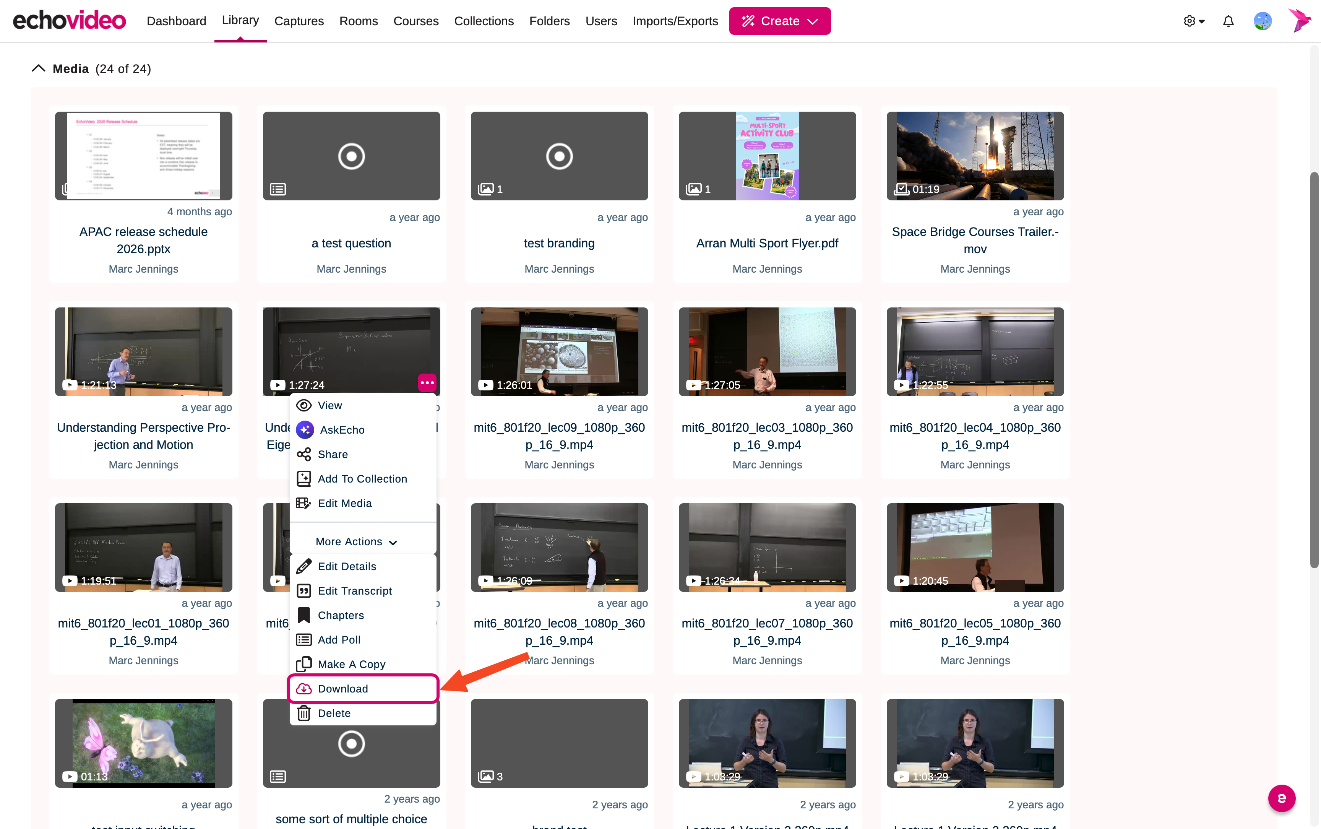Viewport: 1321px width, 829px height.
Task: Select Add To Collection option
Action: (363, 479)
